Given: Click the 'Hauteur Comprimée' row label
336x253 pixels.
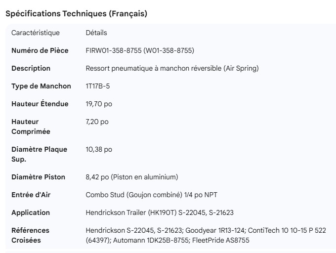Looking at the screenshot, I should [31, 126].
